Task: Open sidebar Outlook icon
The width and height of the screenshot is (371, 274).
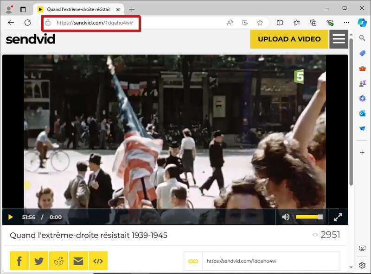Action: click(362, 113)
